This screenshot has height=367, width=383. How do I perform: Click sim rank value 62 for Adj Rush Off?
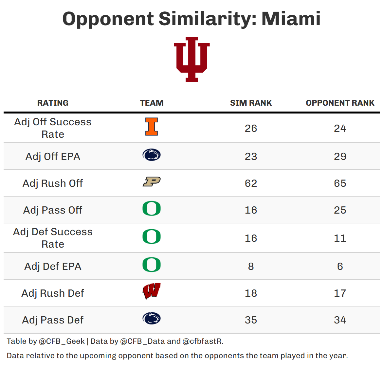click(x=251, y=183)
